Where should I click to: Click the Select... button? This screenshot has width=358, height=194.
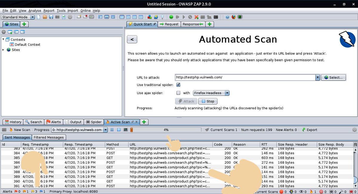[x=334, y=77]
